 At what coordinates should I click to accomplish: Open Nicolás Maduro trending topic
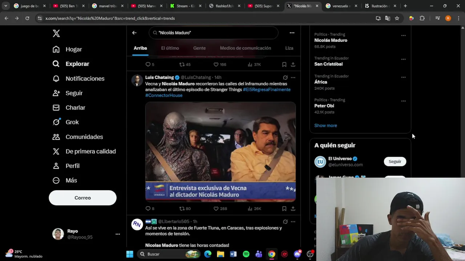(x=331, y=40)
